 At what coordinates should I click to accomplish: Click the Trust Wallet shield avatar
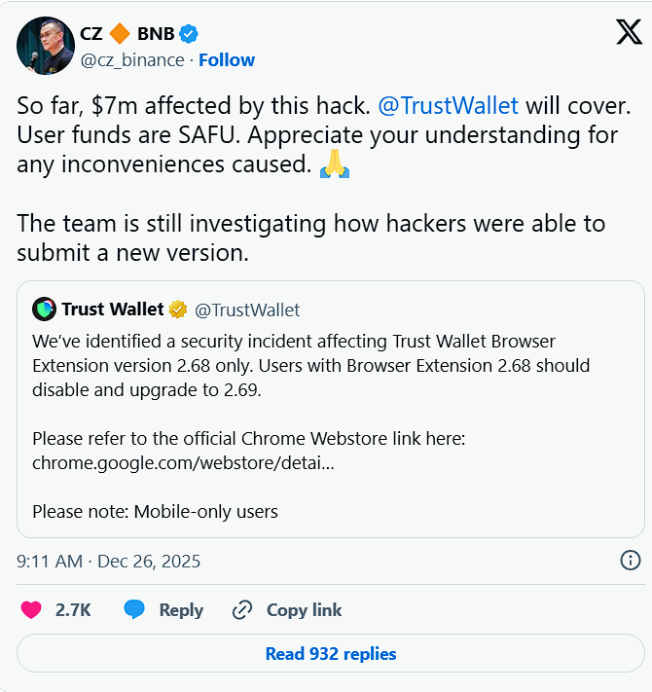(44, 310)
